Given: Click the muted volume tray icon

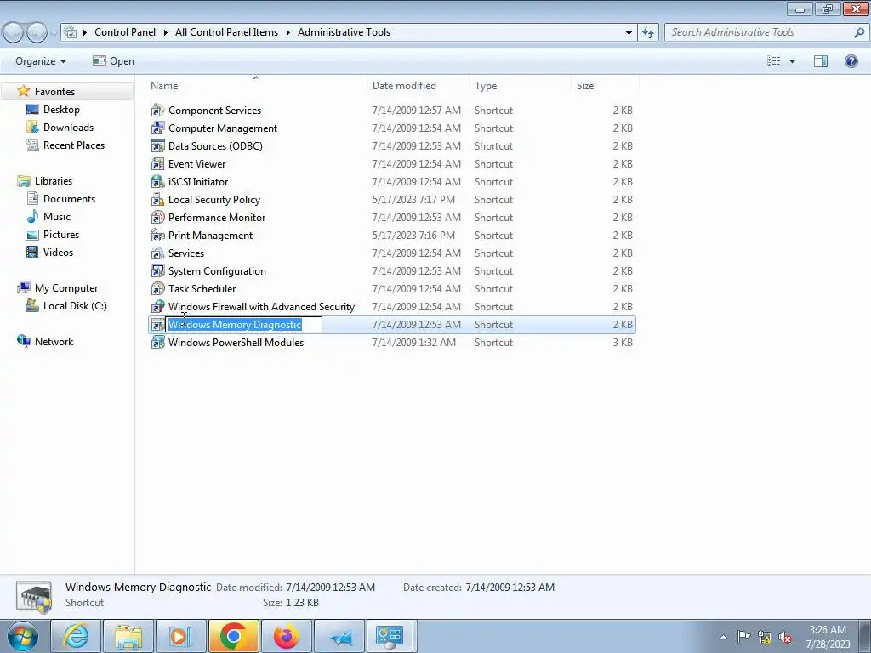Looking at the screenshot, I should tap(785, 638).
